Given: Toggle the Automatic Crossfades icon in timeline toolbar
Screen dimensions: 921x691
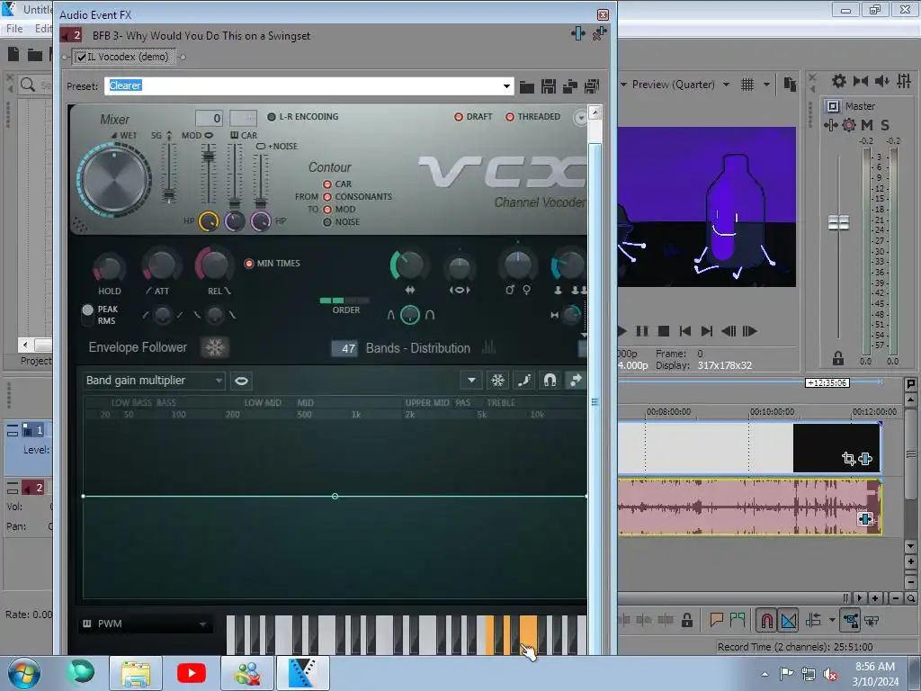Looking at the screenshot, I should tap(789, 621).
